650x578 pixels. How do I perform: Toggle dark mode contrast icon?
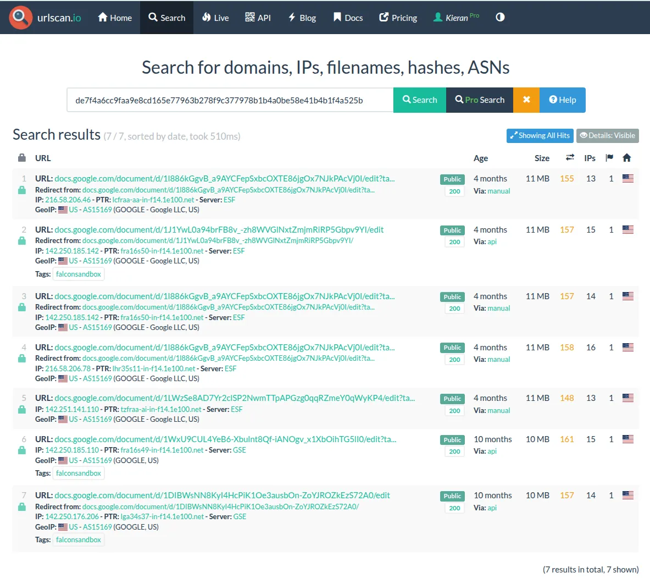point(500,17)
